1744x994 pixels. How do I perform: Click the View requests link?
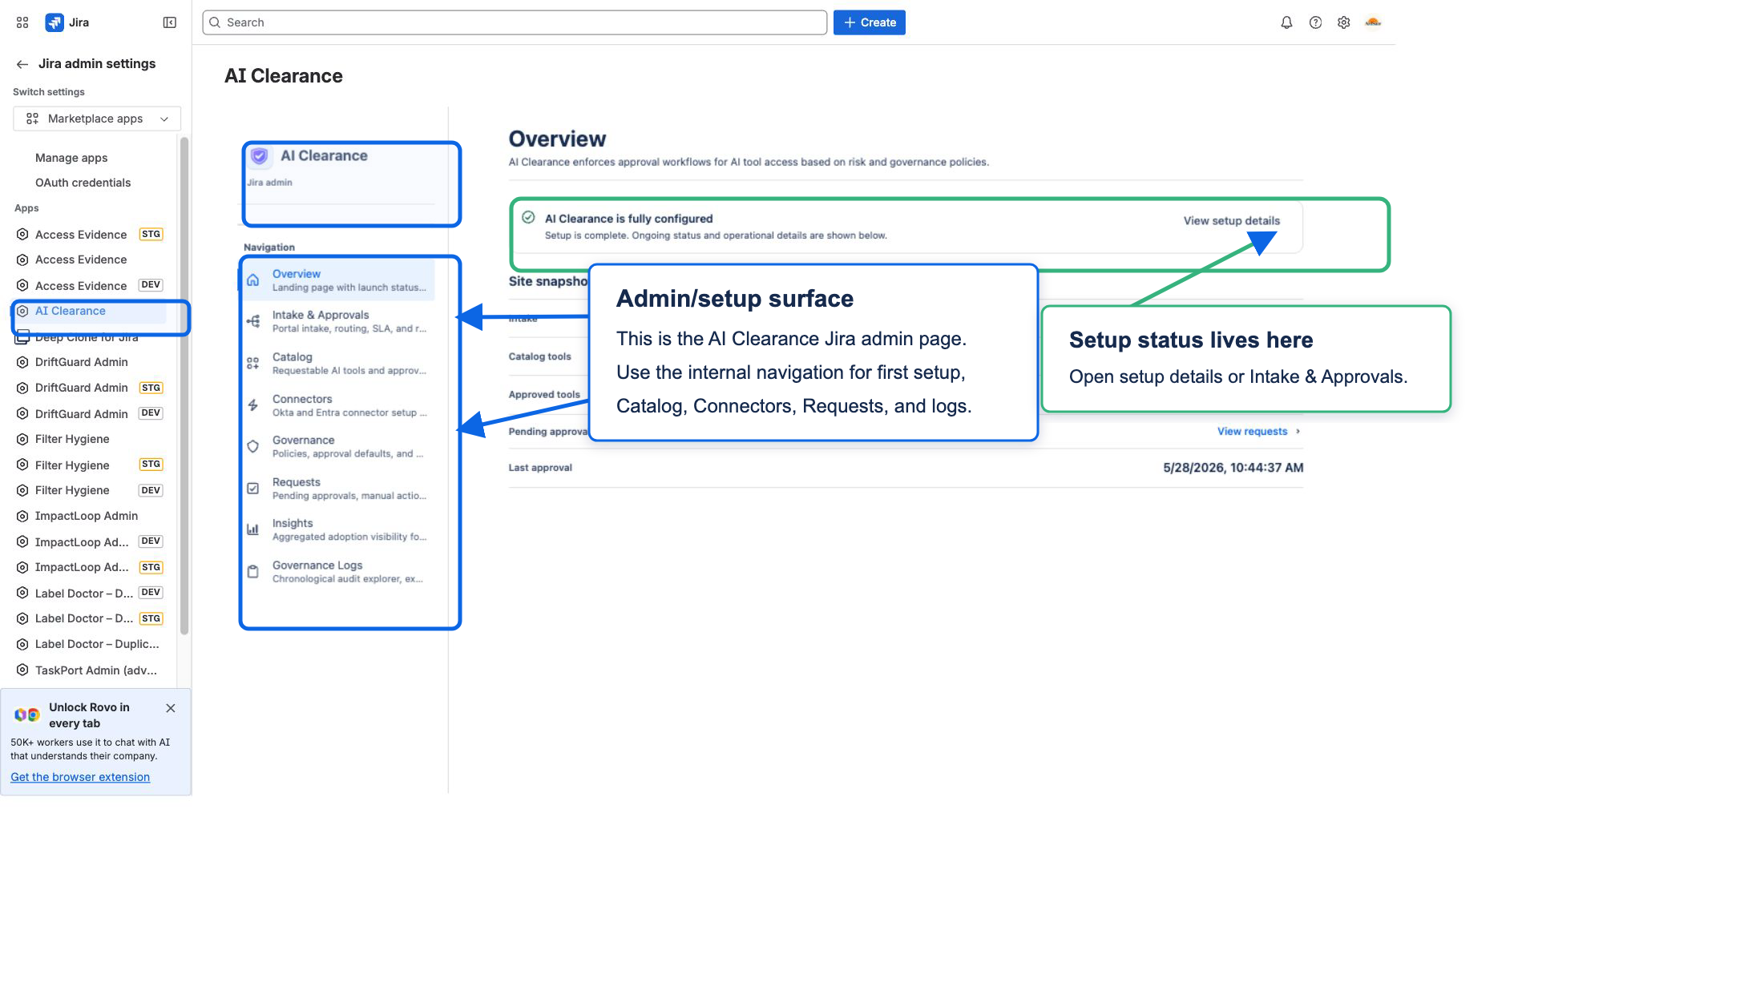[x=1252, y=431]
